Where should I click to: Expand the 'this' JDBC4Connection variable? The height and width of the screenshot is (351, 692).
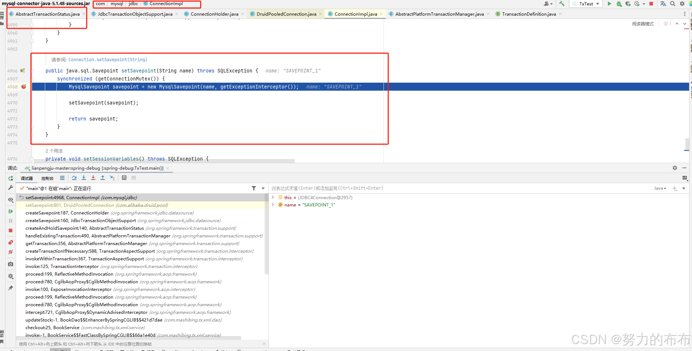coord(273,197)
